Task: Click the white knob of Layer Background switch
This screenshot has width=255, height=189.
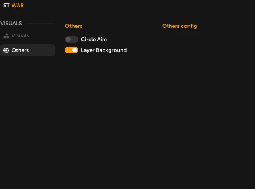Action: pos(75,50)
